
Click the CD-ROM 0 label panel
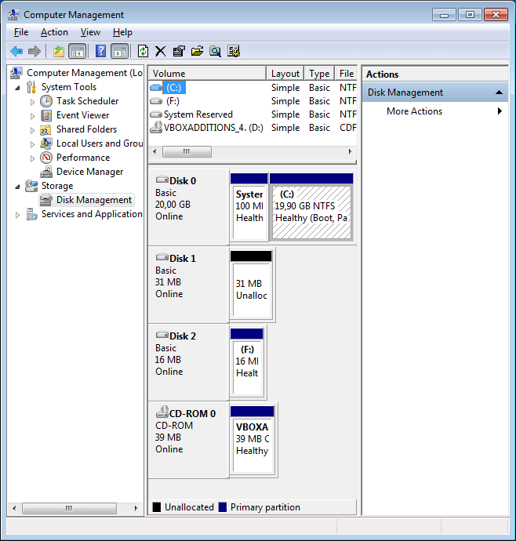188,441
